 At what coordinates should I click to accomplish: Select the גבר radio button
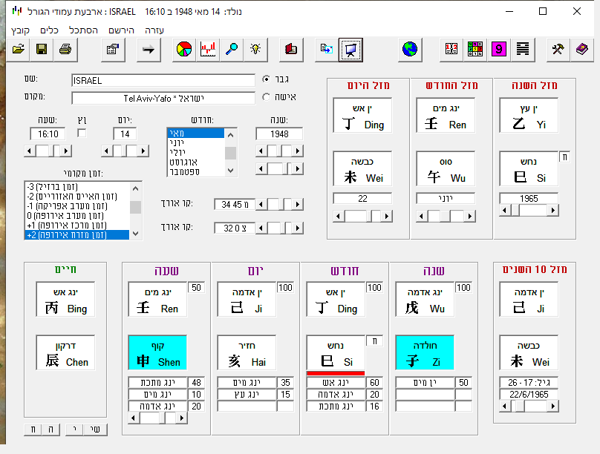(x=267, y=79)
